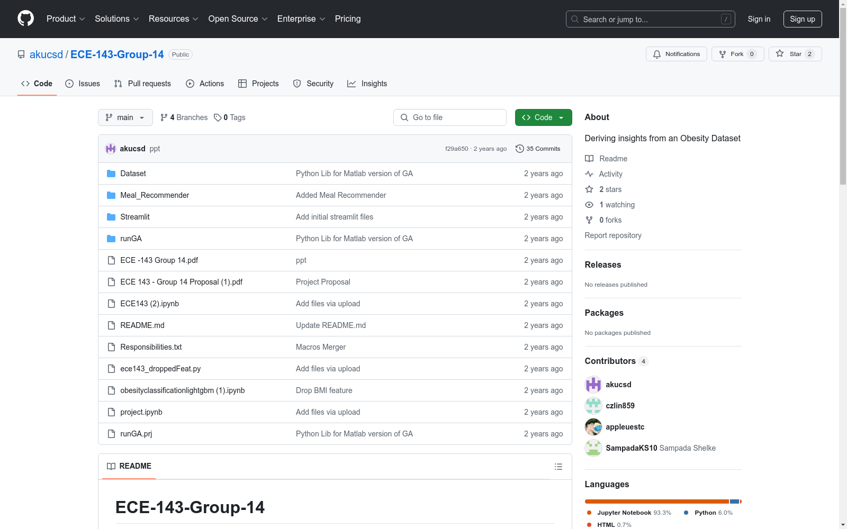Click the eye icon next to watching
The image size is (847, 529).
(589, 205)
